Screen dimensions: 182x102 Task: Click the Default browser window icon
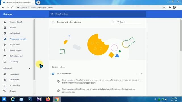point(5,56)
